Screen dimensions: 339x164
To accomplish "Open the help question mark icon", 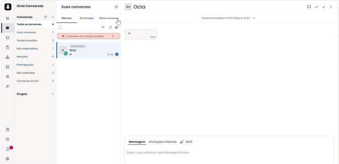I will (x=8, y=139).
